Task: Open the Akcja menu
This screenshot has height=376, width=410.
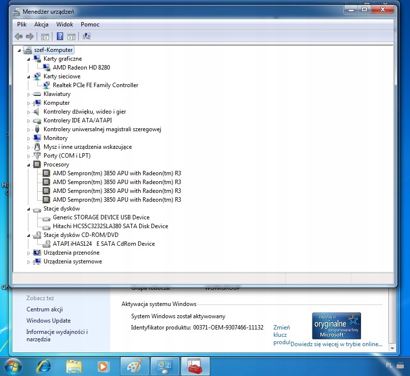Action: click(41, 24)
